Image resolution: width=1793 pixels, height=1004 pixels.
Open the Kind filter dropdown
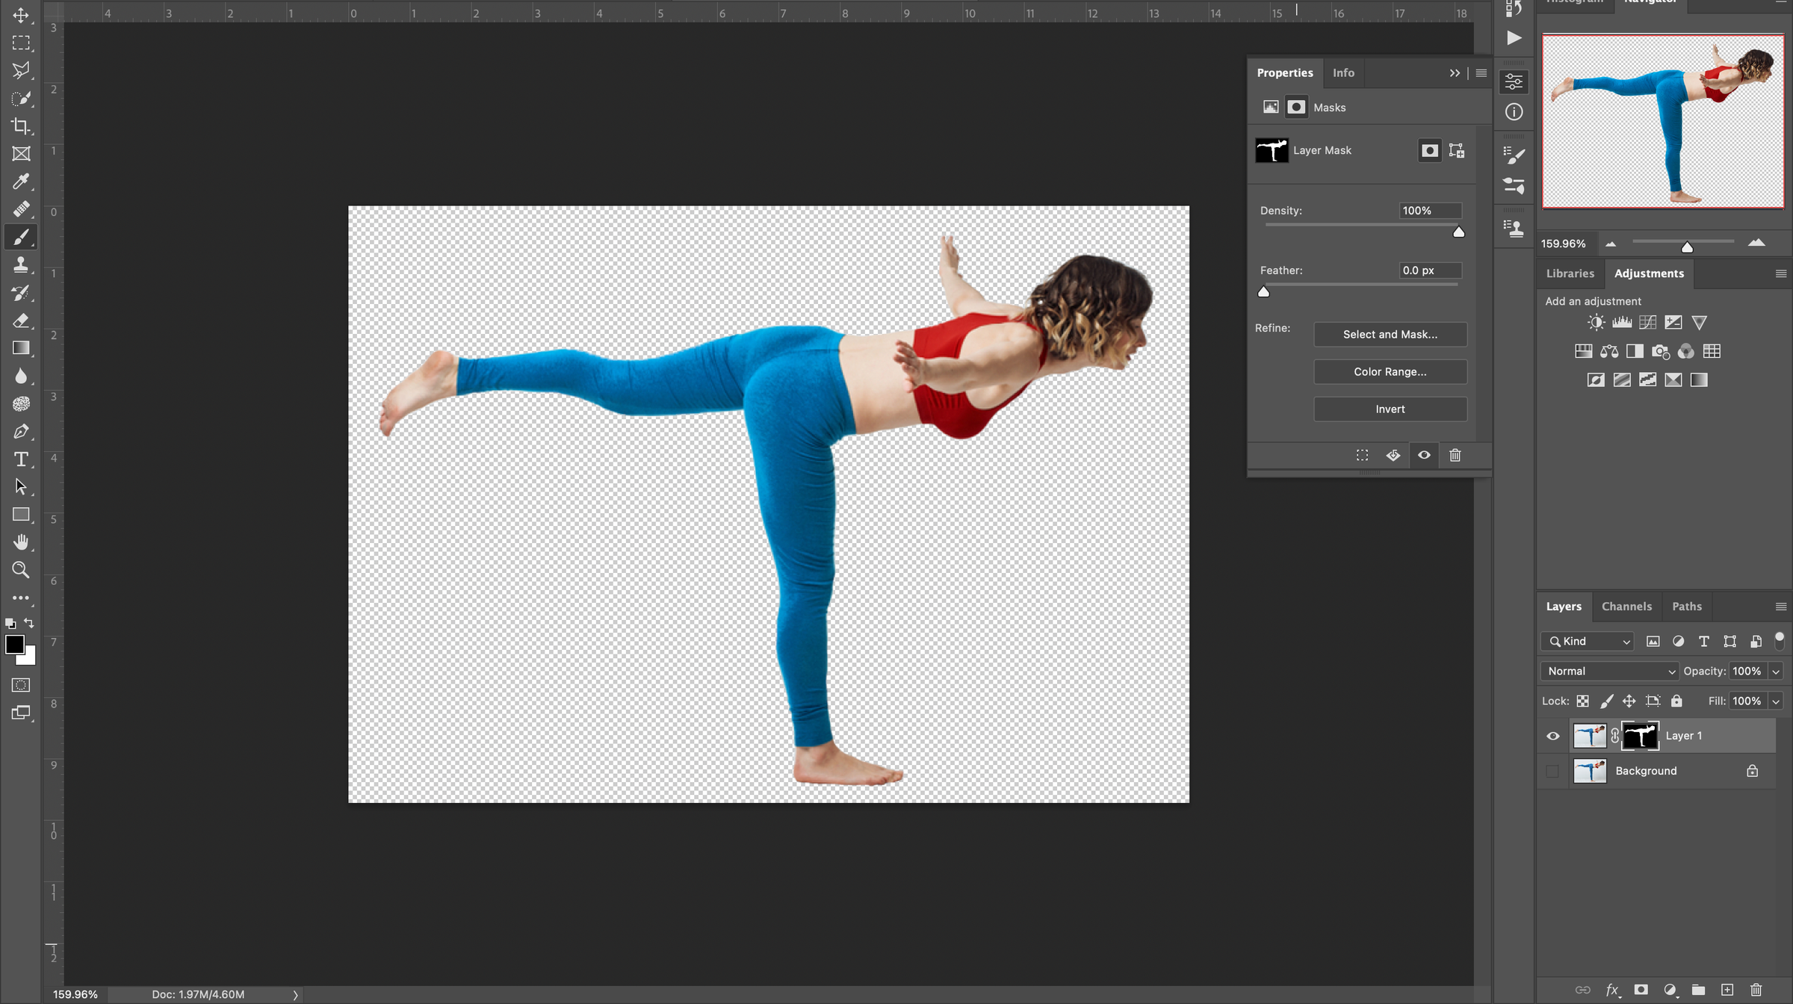[x=1586, y=641]
